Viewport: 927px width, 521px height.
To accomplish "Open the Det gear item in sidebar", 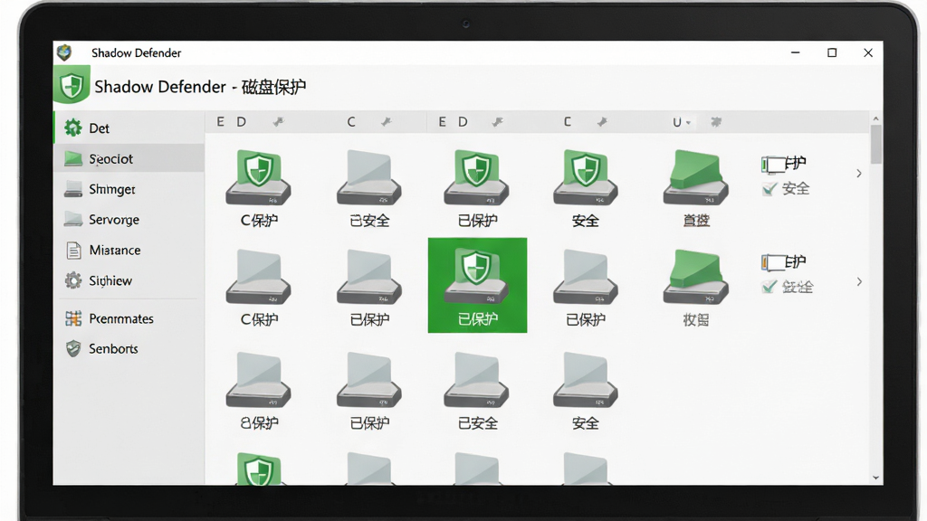I will (x=129, y=128).
